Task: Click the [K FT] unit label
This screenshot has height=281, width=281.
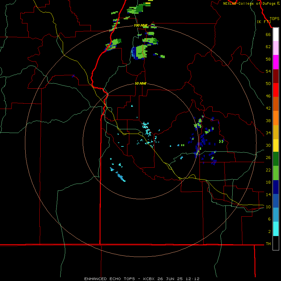Action: pyautogui.click(x=264, y=22)
